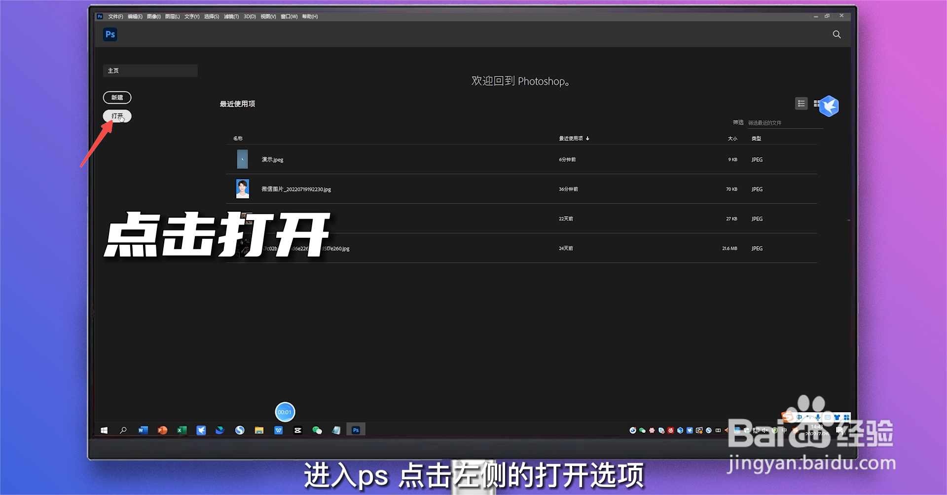The image size is (947, 495).
Task: Sort recent files by 名称 column
Action: [x=238, y=139]
